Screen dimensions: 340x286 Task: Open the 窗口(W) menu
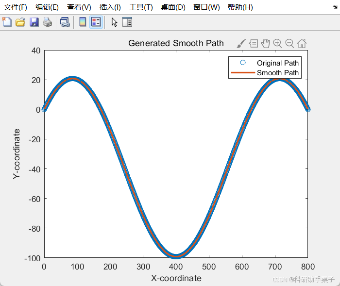[x=206, y=7]
